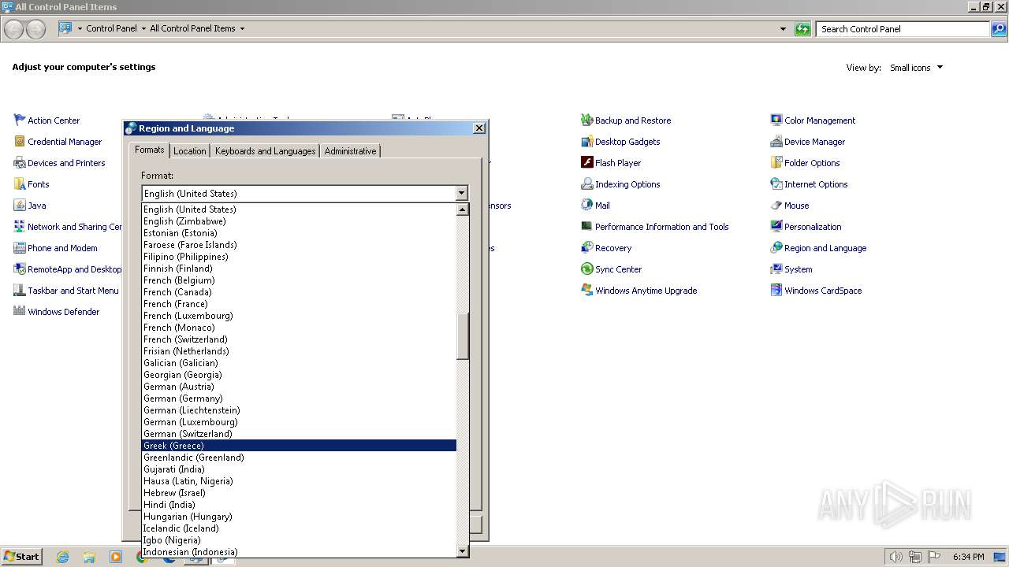Expand the Control Panel breadcrumb arrow
This screenshot has width=1009, height=567.
tap(143, 29)
